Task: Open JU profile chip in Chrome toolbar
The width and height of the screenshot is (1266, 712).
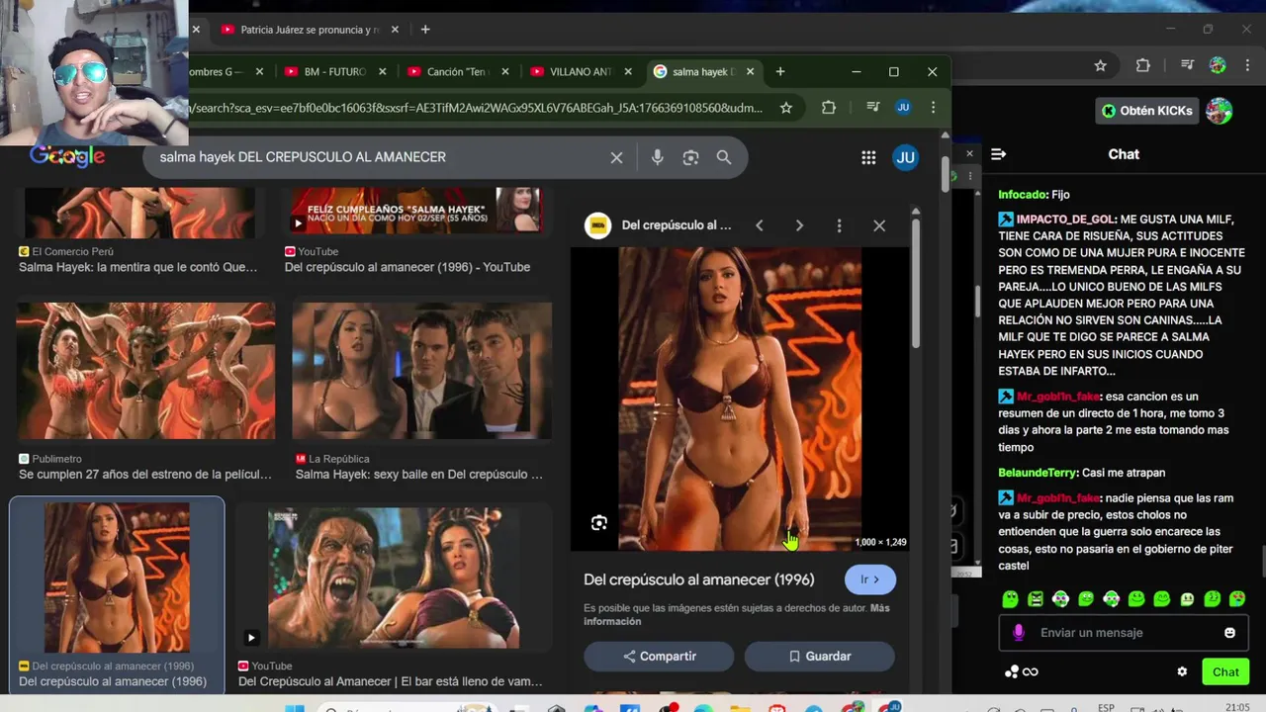Action: tap(903, 108)
